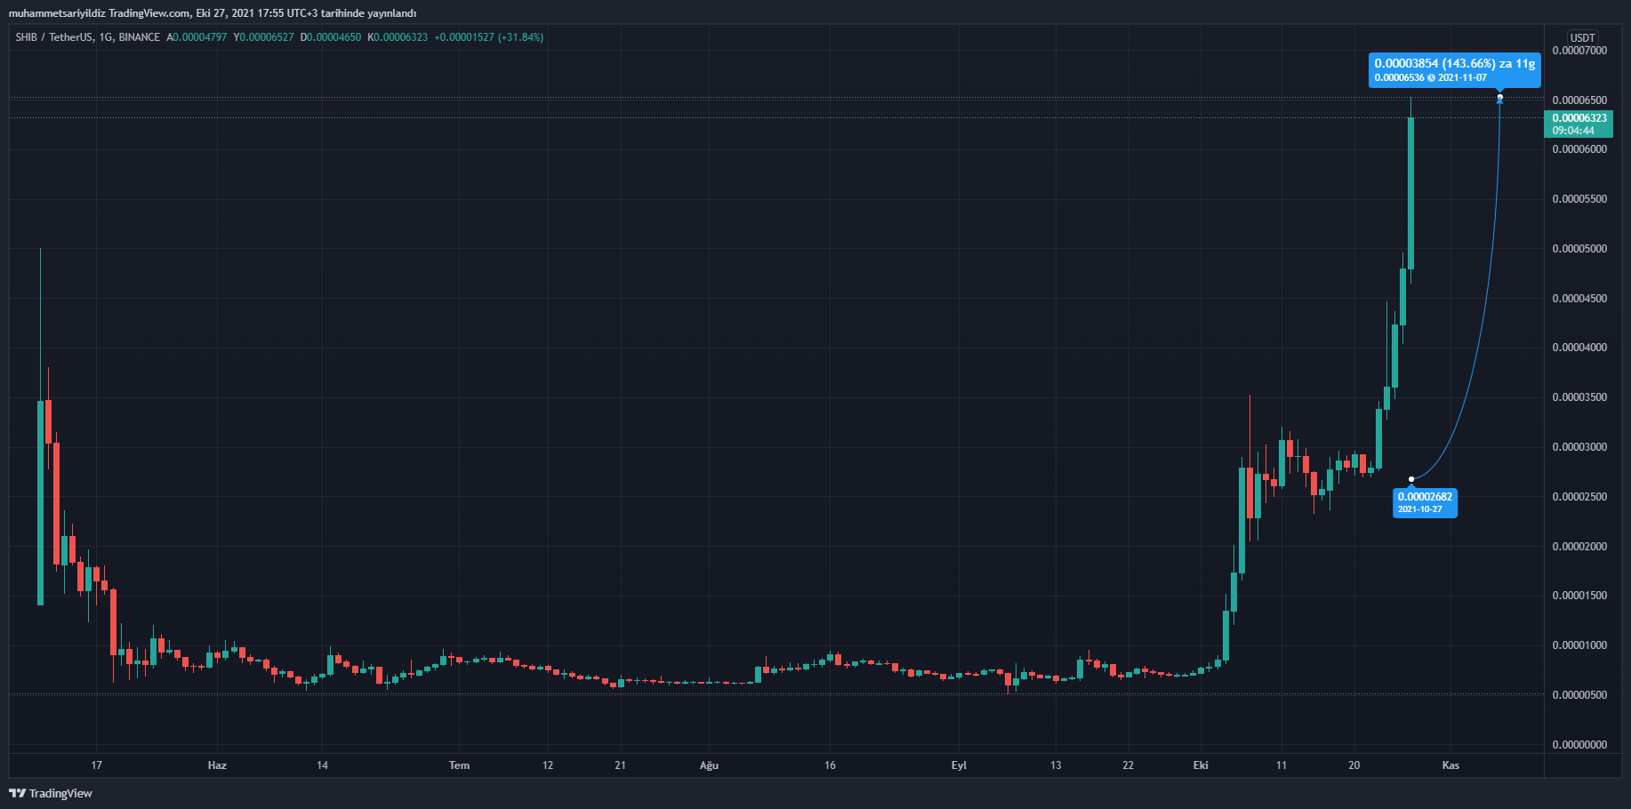Click the blue forecast arrow's top endpoint
1631x809 pixels.
(1499, 97)
